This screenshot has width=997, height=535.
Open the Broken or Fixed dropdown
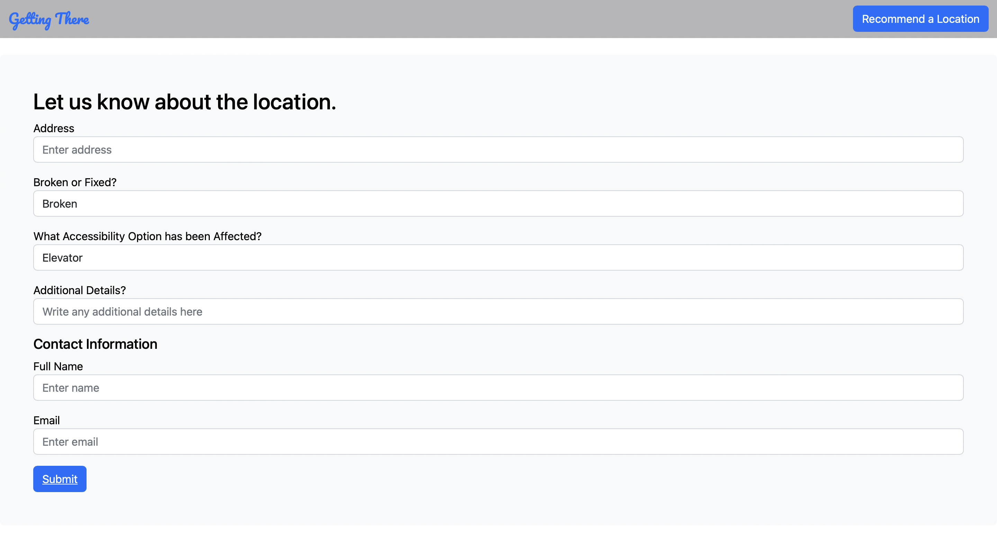(498, 203)
